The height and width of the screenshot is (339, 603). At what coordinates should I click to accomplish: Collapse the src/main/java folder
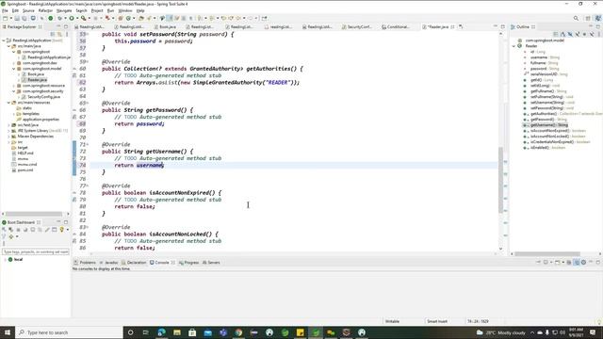point(8,46)
